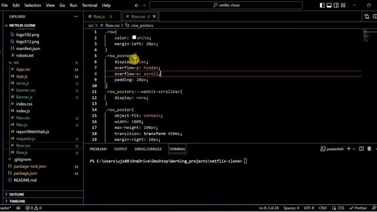This screenshot has width=377, height=212.
Task: Toggle primary side bar layout icon
Action: [x=322, y=5]
